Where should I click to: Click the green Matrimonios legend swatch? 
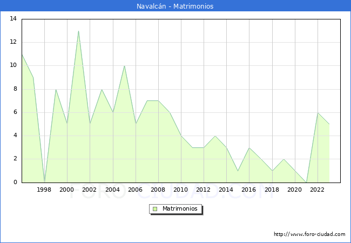(155, 209)
